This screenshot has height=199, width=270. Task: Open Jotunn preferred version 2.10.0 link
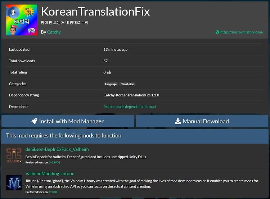(53, 192)
